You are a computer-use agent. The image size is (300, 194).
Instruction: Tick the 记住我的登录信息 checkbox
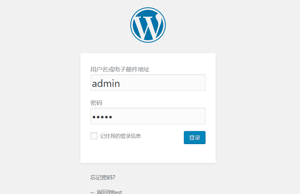click(94, 136)
